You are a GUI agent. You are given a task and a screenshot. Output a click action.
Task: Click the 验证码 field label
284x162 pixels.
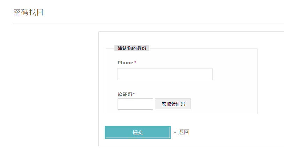tap(125, 94)
